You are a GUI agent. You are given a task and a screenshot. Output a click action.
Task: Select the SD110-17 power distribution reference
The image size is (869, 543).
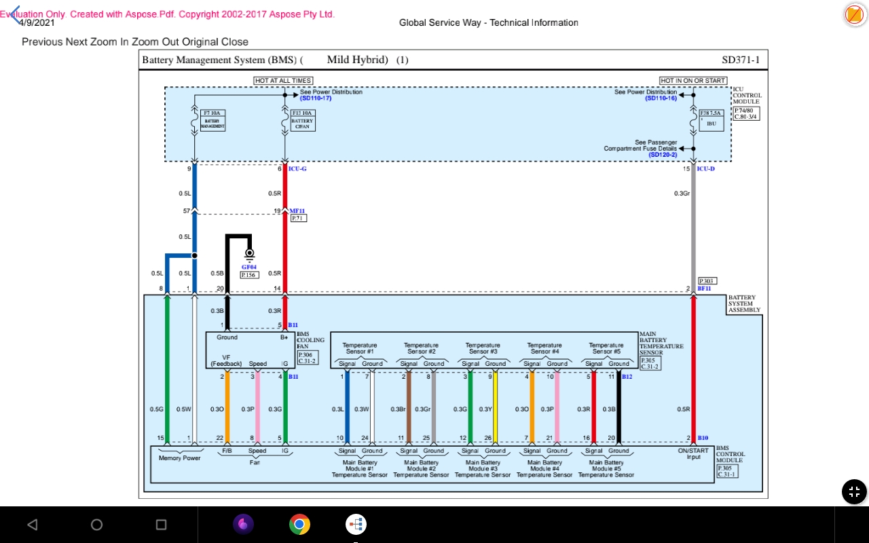[x=316, y=98]
